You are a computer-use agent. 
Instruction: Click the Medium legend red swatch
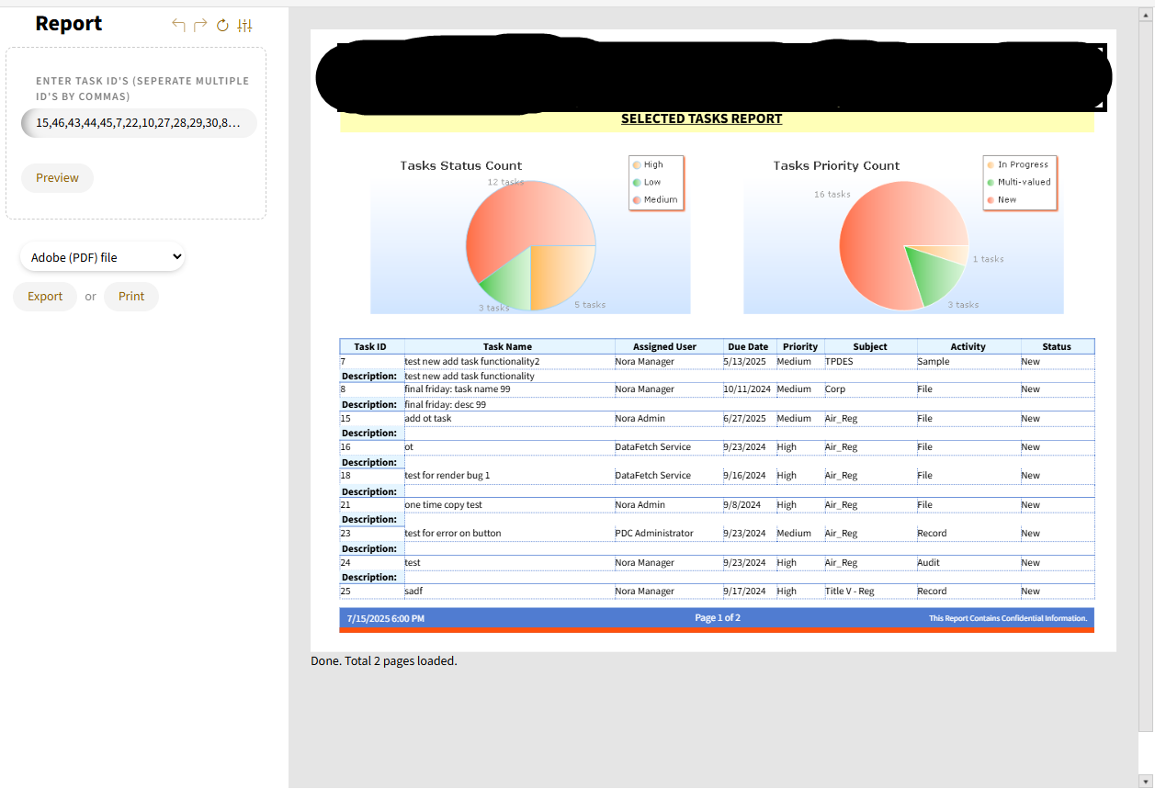pos(636,199)
